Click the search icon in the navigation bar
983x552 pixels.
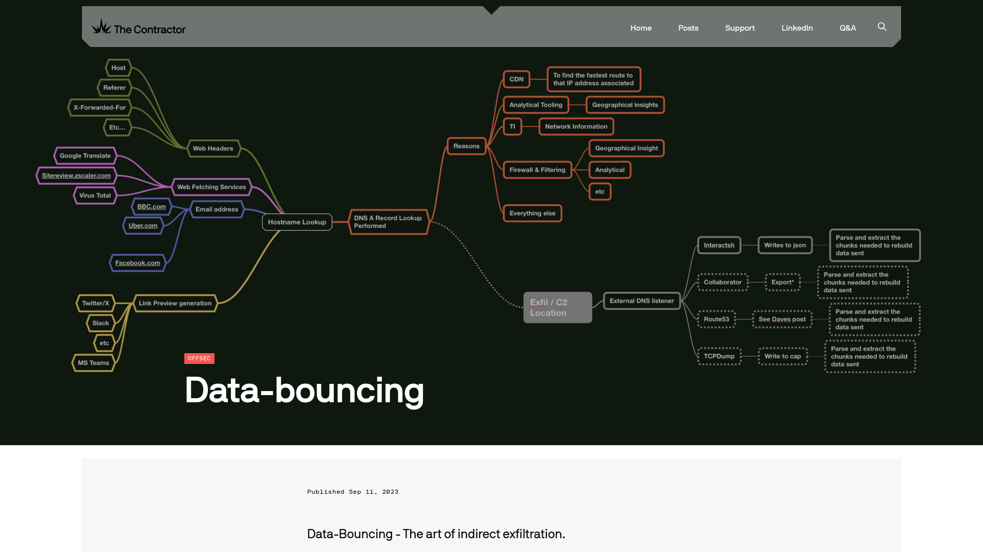(883, 26)
